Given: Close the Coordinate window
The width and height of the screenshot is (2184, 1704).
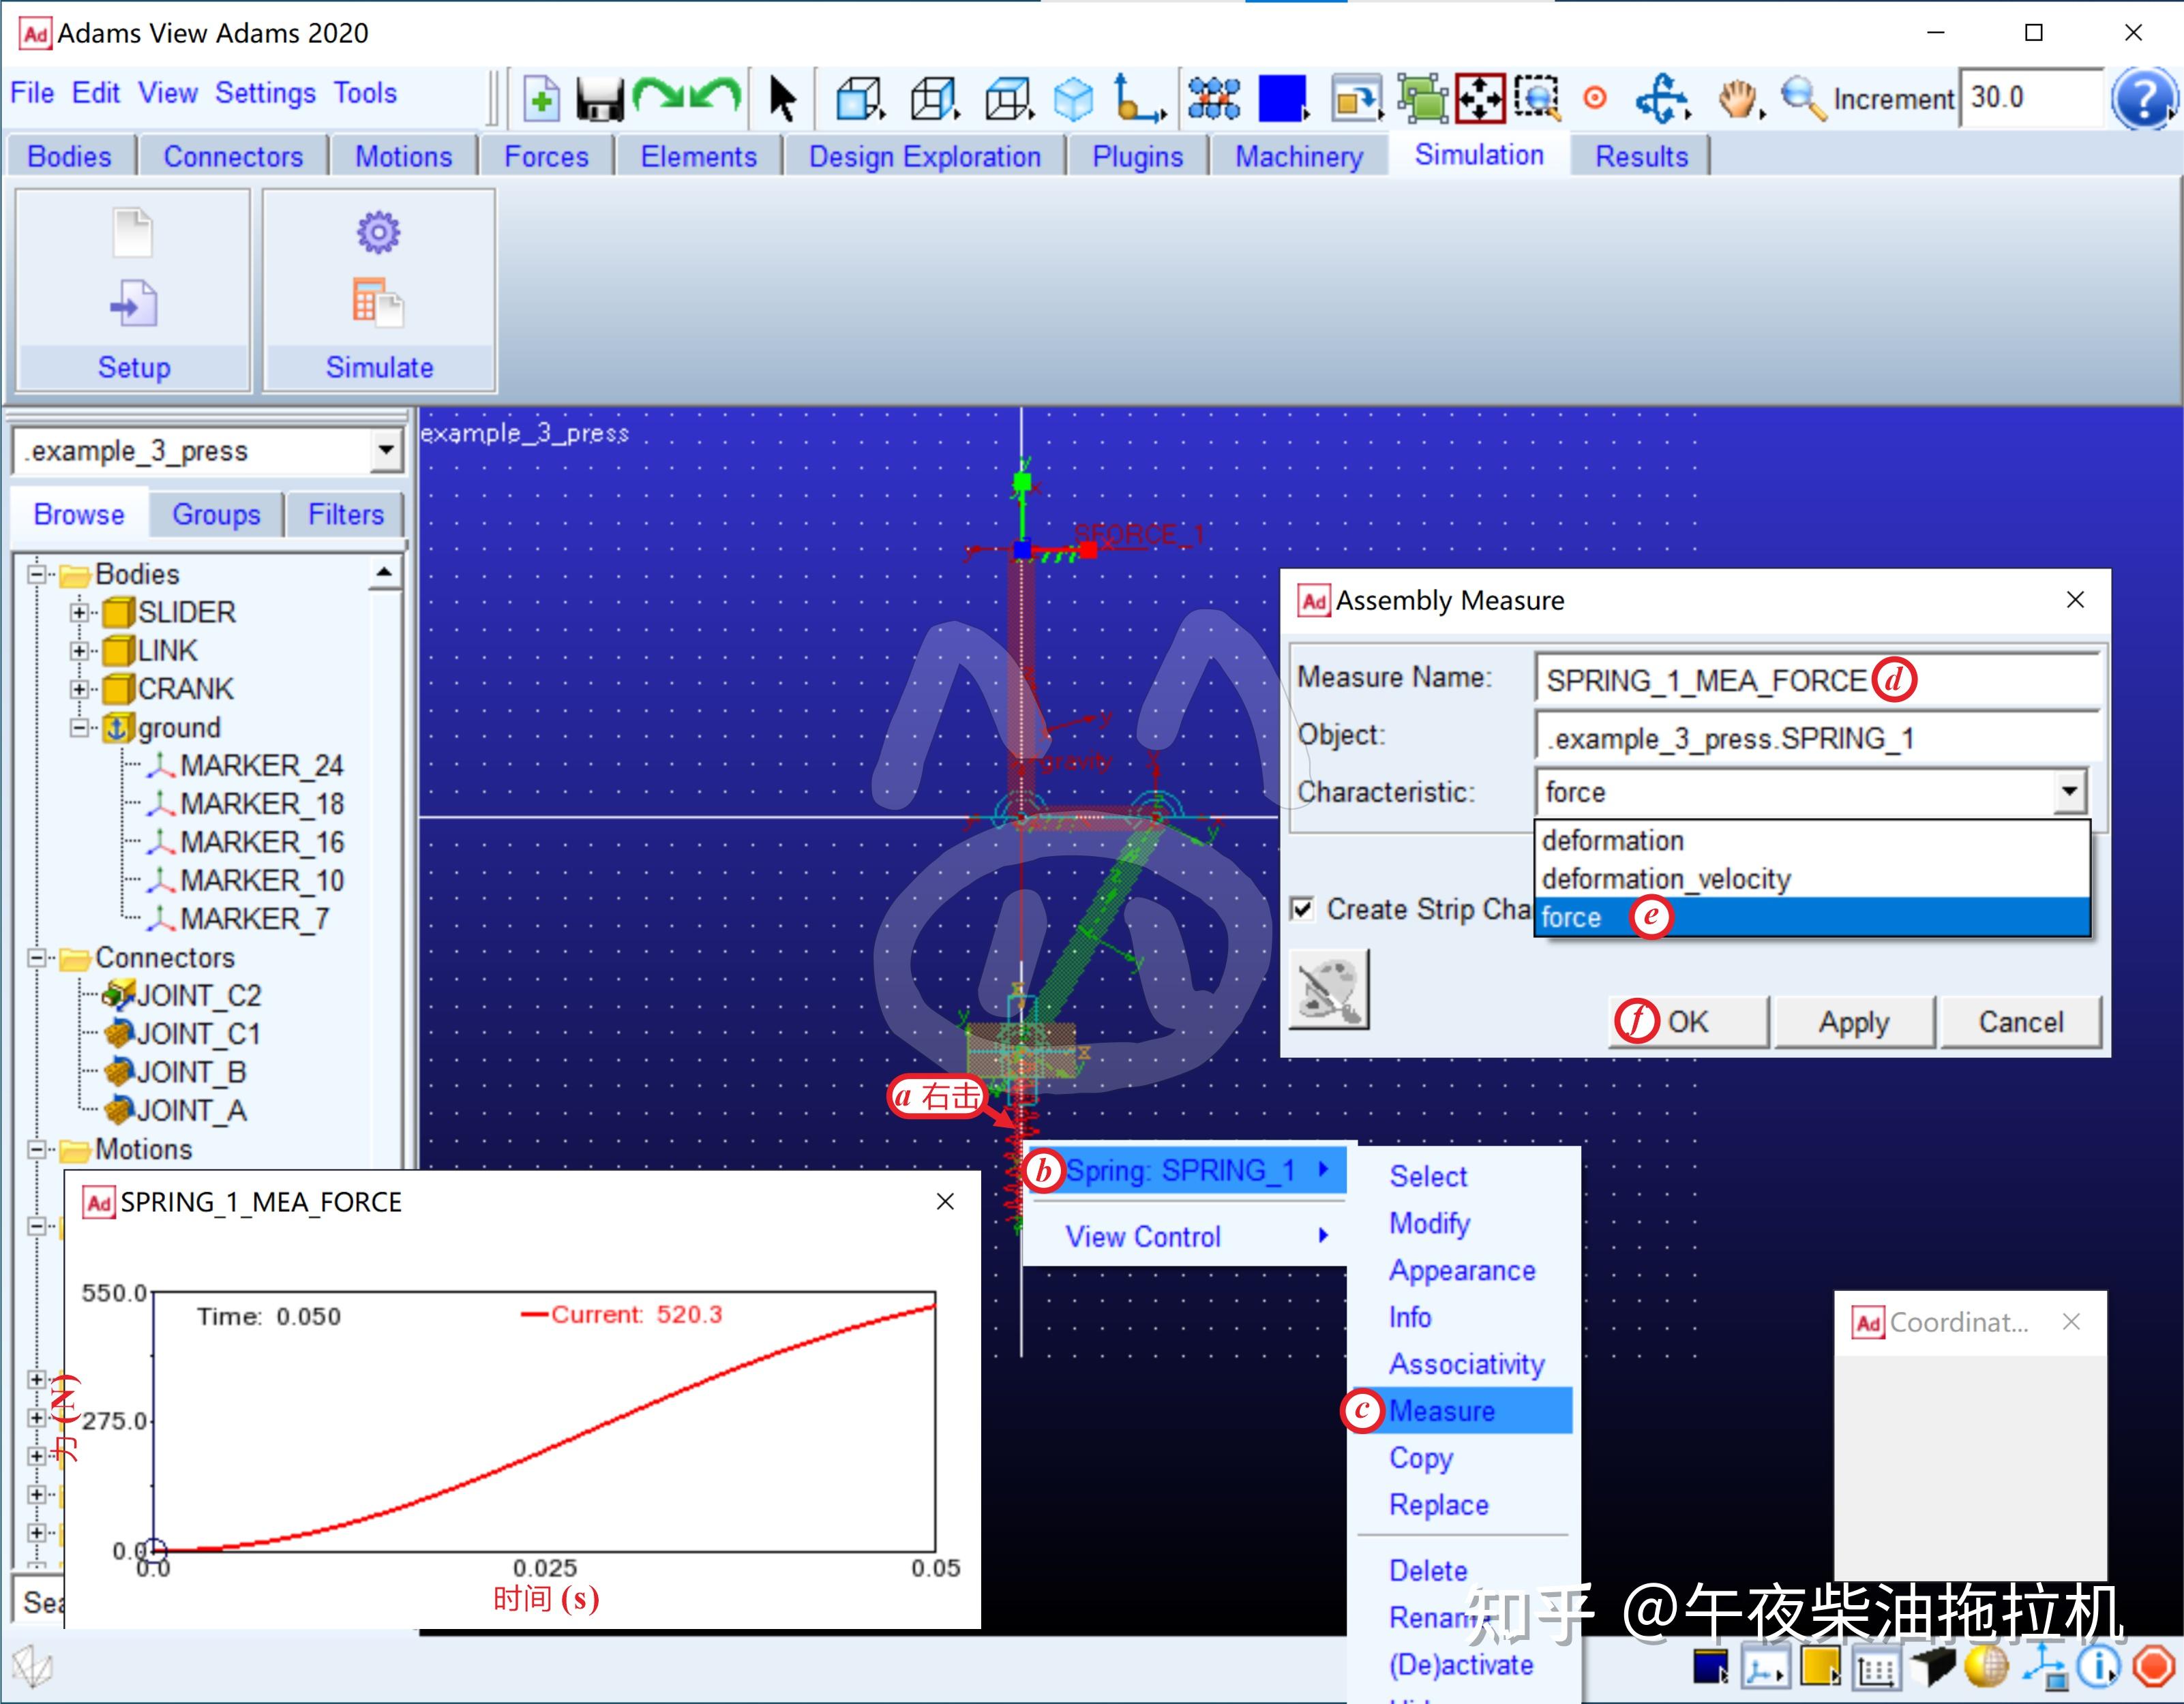Looking at the screenshot, I should click(x=2072, y=1322).
